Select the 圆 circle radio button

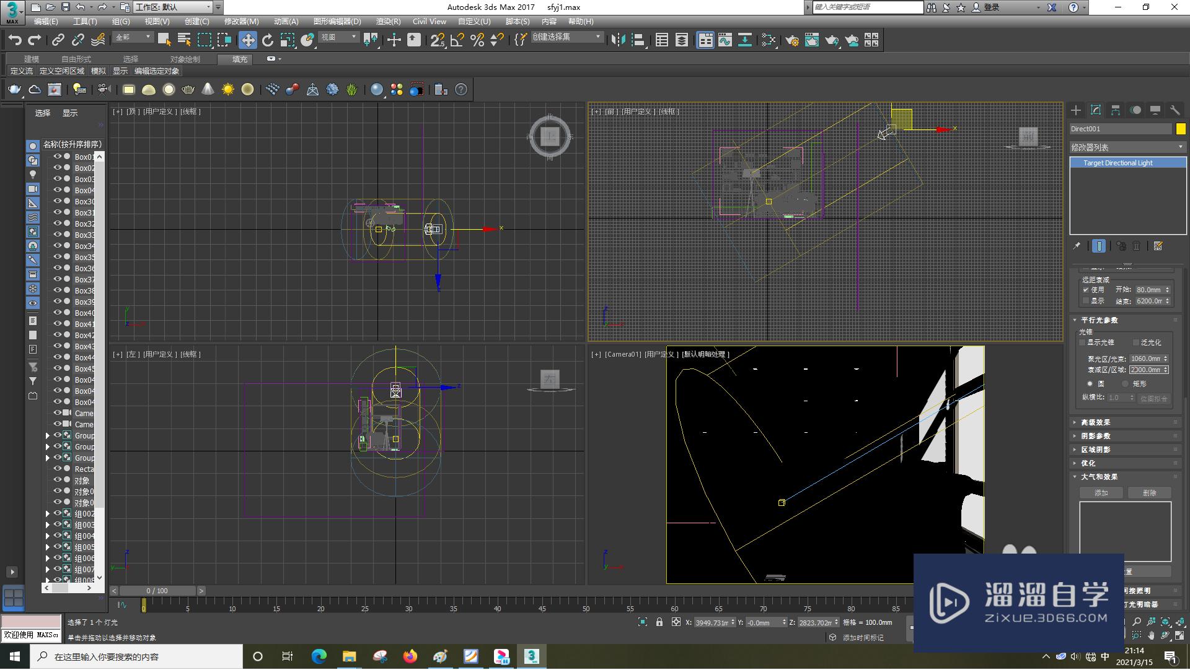click(x=1090, y=384)
